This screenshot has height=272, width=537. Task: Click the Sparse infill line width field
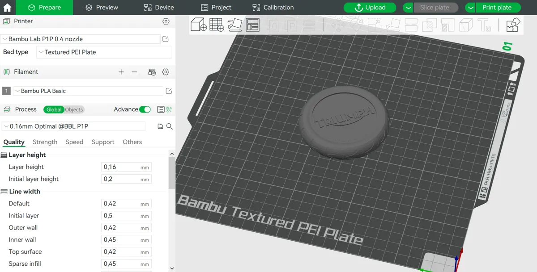click(x=126, y=264)
